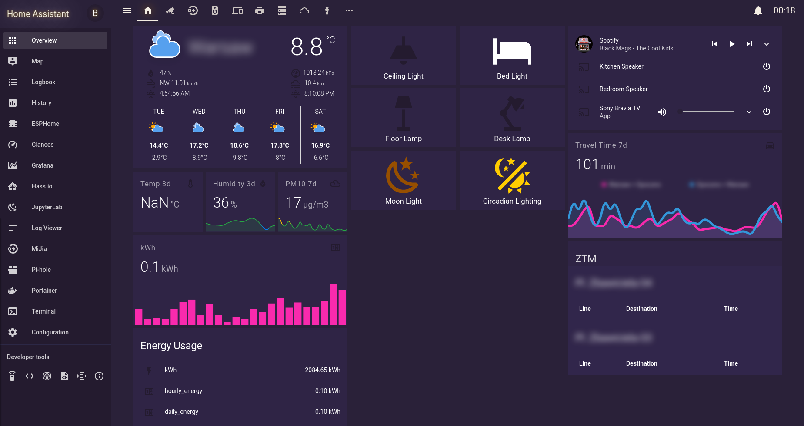The width and height of the screenshot is (804, 426).
Task: Activate Circadian Lighting
Action: [x=512, y=180]
